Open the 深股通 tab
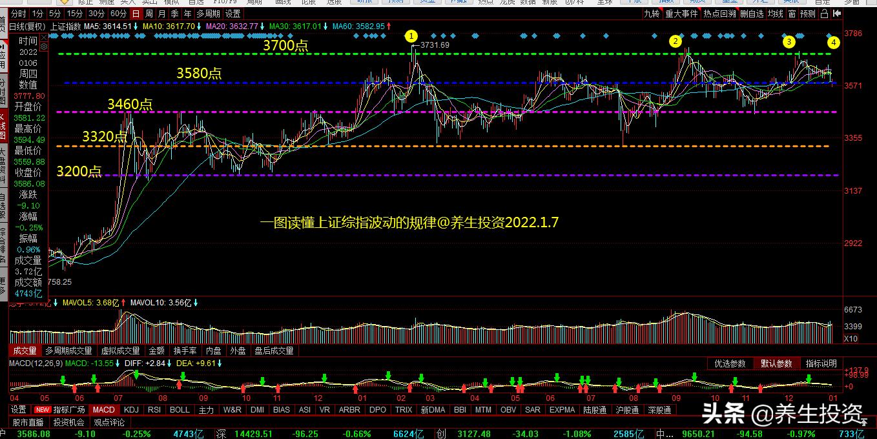 pyautogui.click(x=658, y=409)
